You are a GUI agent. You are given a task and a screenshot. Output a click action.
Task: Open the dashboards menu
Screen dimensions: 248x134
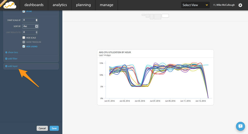click(34, 5)
